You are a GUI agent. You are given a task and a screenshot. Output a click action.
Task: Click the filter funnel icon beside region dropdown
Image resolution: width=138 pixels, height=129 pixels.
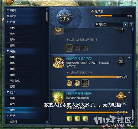coord(131,25)
